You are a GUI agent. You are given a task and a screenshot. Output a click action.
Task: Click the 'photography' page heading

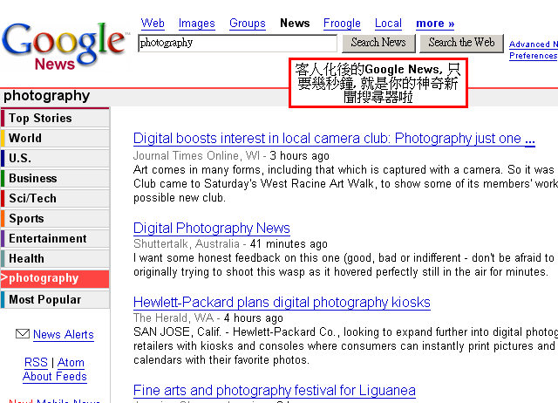(46, 96)
